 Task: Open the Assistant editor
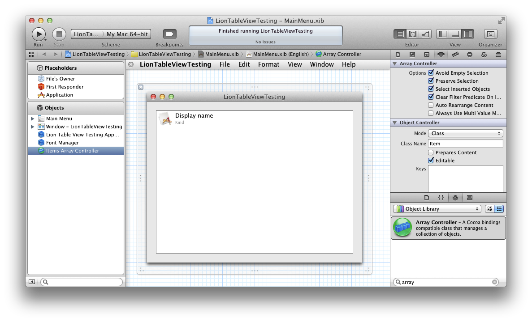click(413, 34)
